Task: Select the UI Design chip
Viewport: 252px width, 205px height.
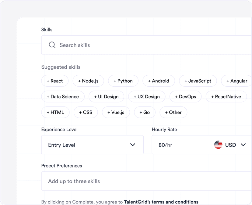Action: tap(106, 97)
